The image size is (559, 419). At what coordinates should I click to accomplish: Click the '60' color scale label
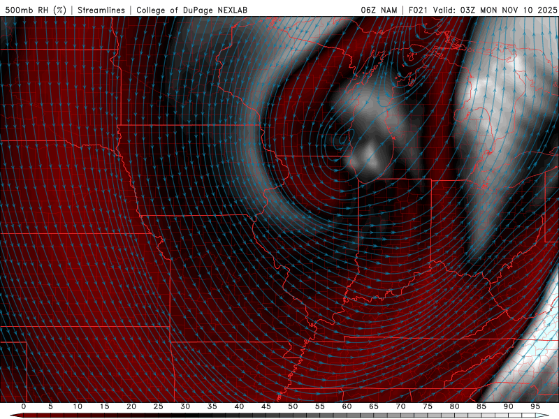[x=347, y=406]
